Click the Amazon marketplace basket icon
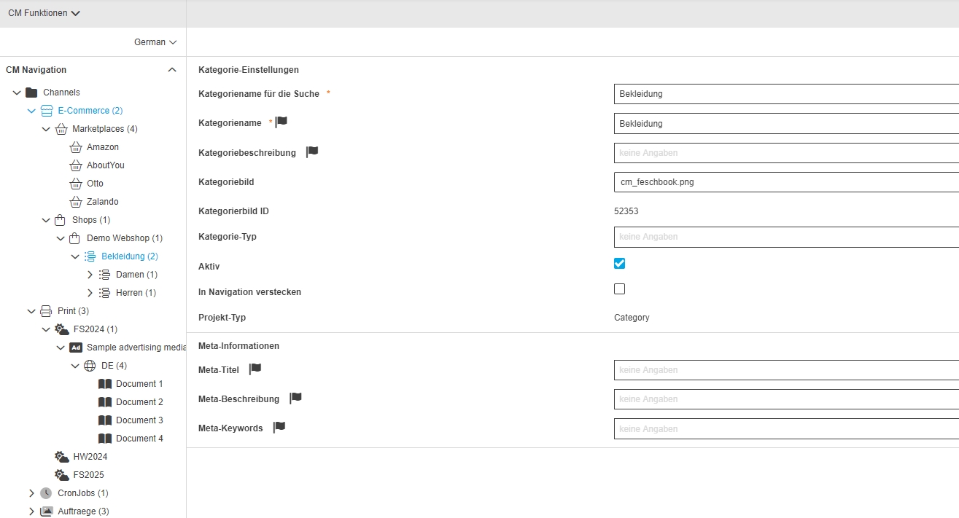 (x=76, y=147)
